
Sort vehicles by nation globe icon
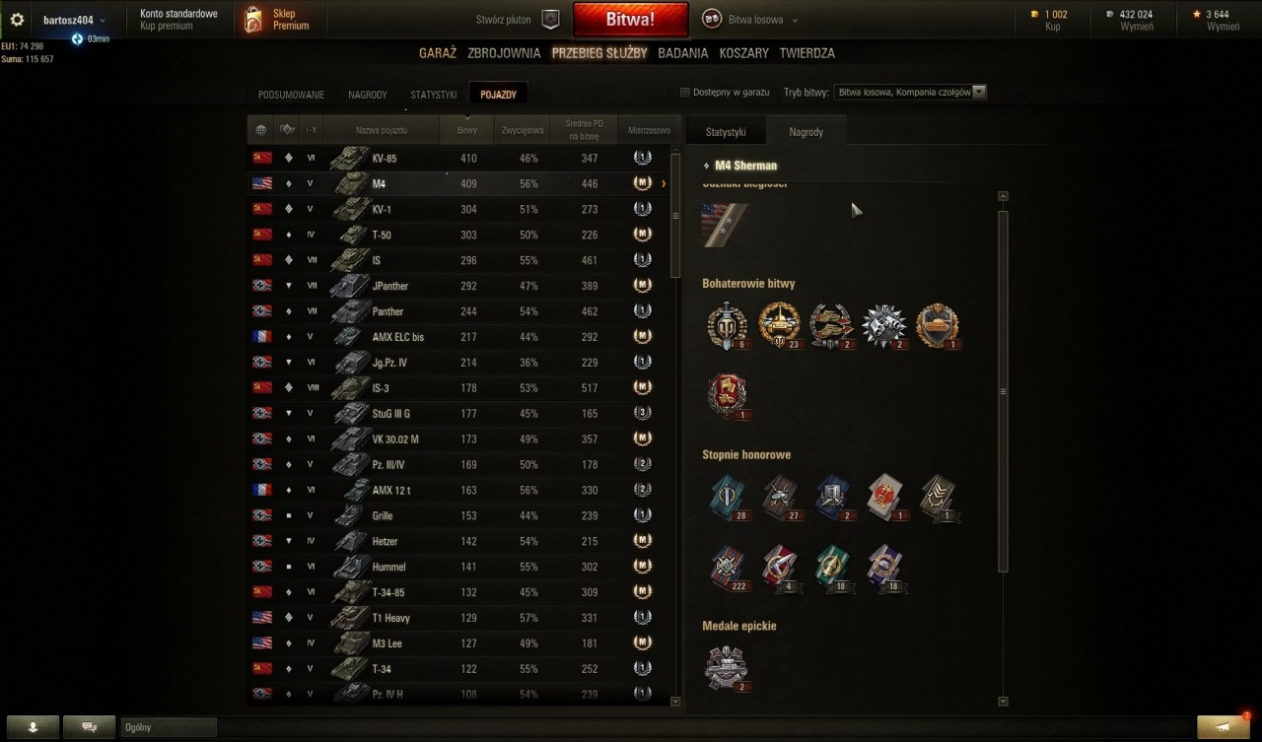(260, 130)
